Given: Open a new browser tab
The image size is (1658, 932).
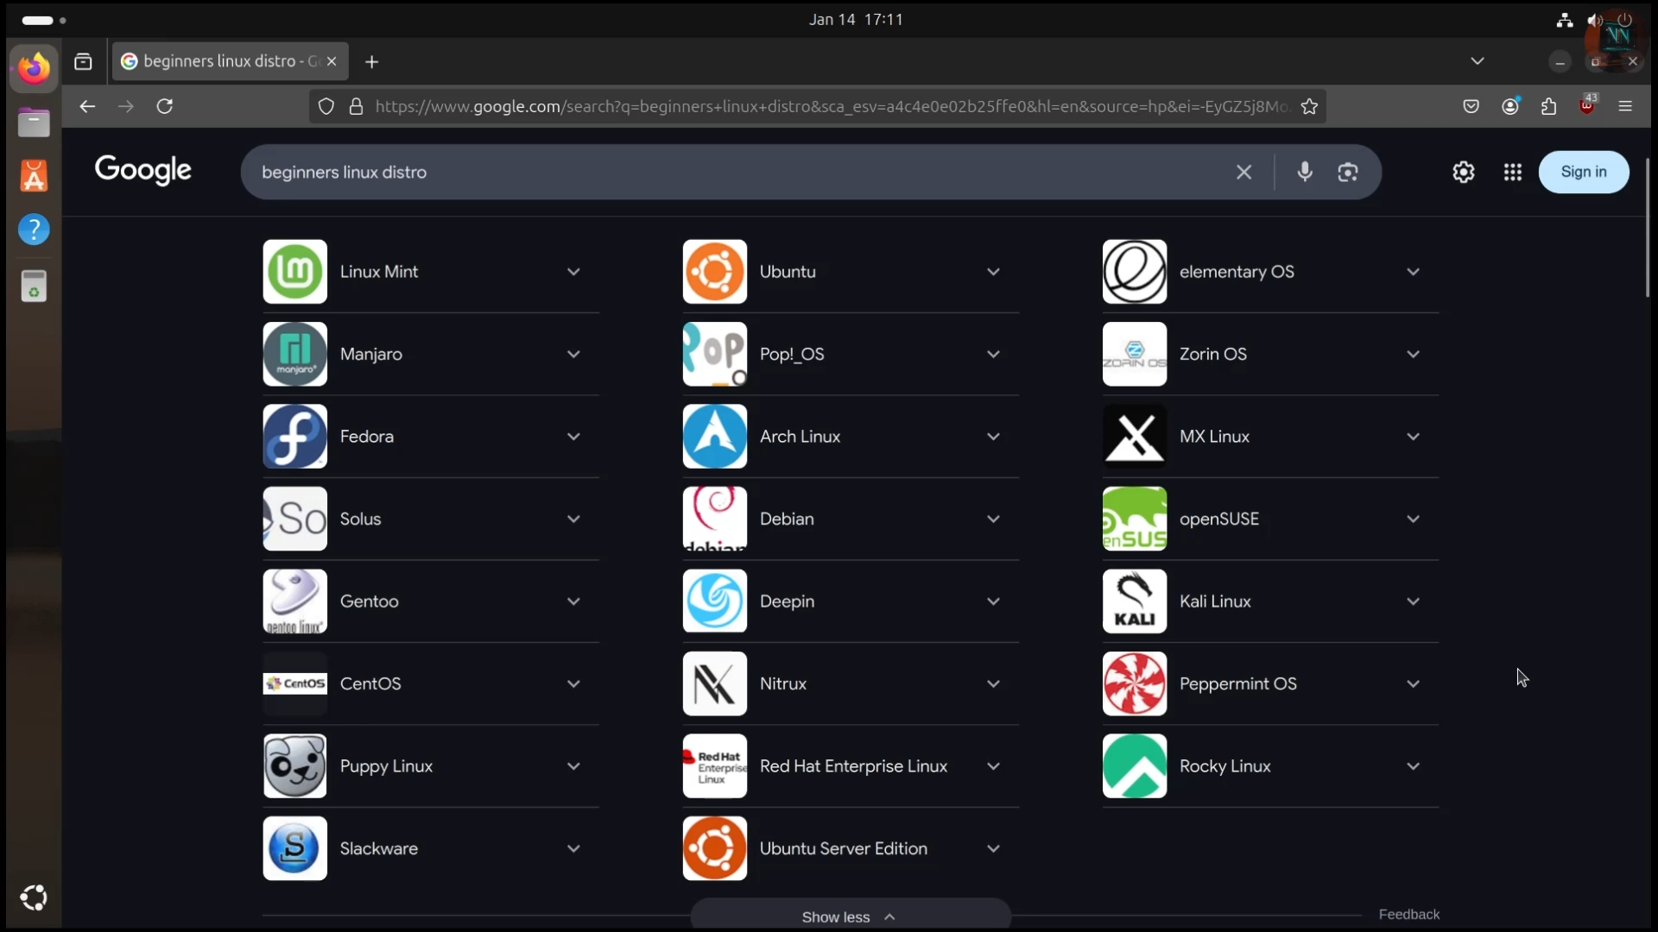Looking at the screenshot, I should (371, 61).
